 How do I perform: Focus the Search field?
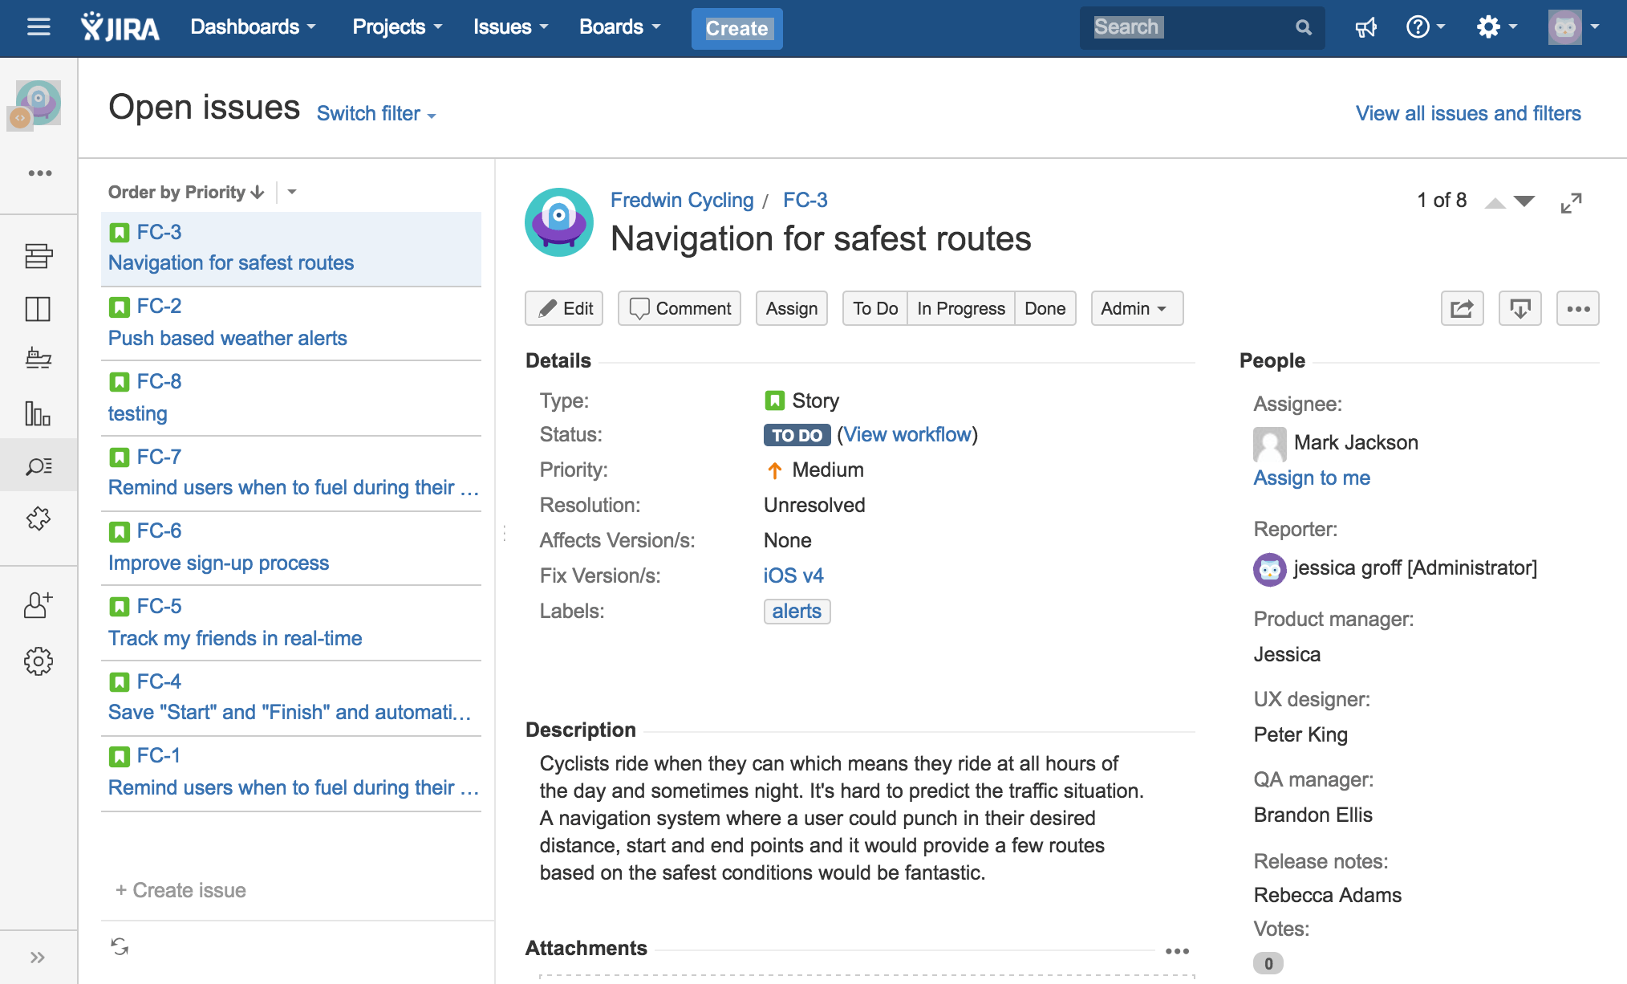(x=1202, y=28)
